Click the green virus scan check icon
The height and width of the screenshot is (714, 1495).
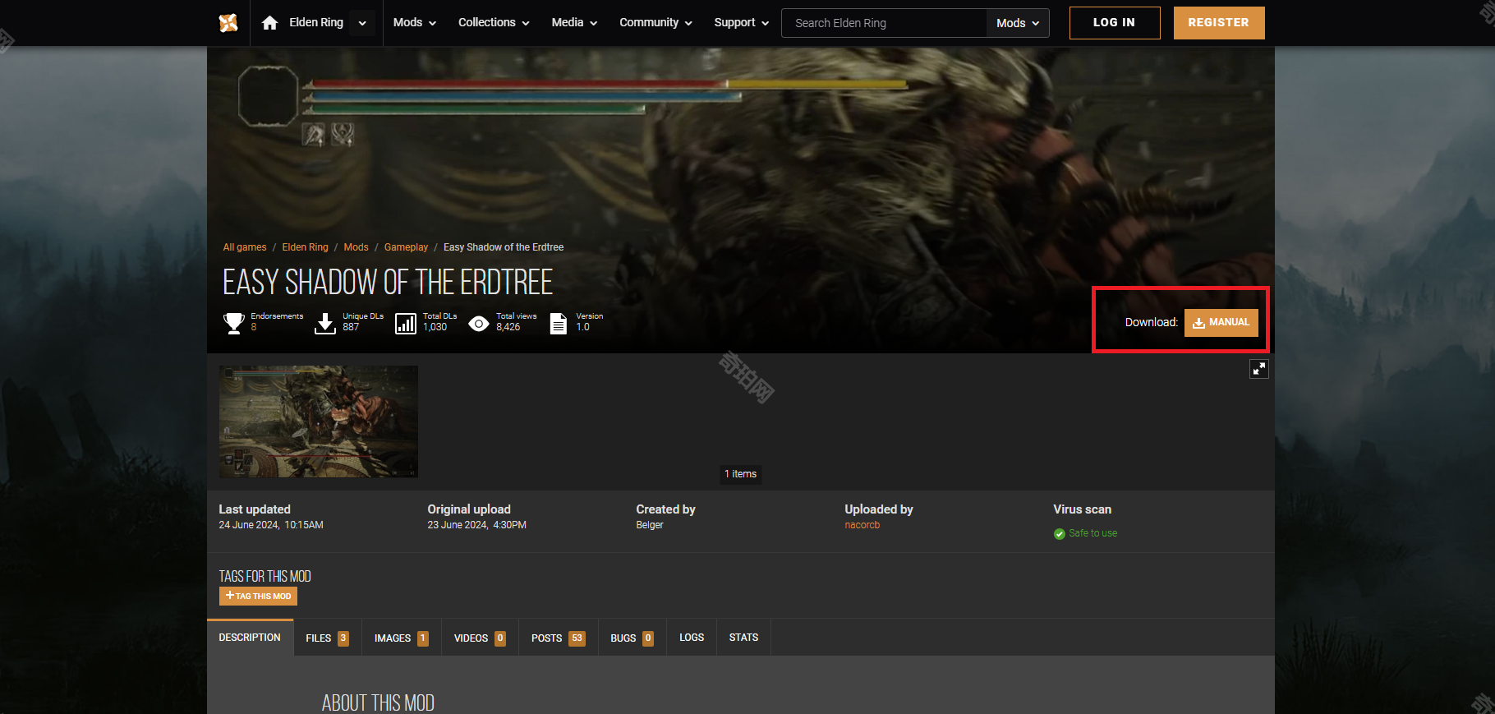(x=1060, y=534)
